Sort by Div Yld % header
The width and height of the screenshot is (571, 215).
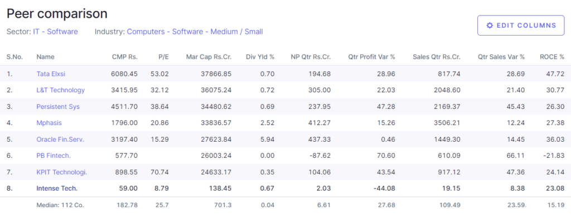click(260, 57)
